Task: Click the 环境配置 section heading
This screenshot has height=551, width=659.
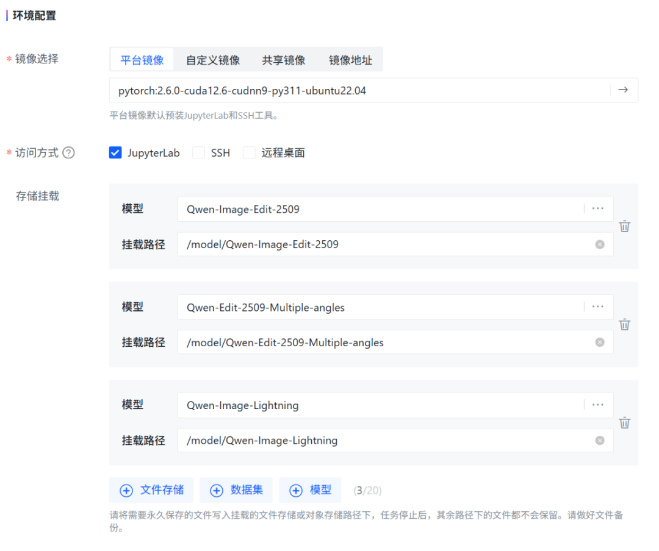Action: [34, 15]
